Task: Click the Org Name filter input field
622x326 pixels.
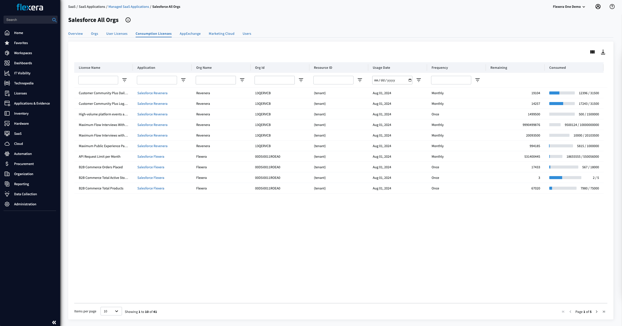Action: point(215,80)
